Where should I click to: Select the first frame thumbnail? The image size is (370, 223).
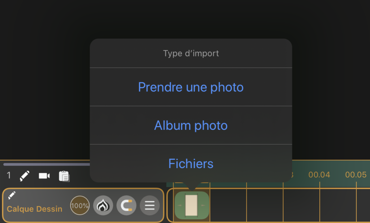[192, 205]
